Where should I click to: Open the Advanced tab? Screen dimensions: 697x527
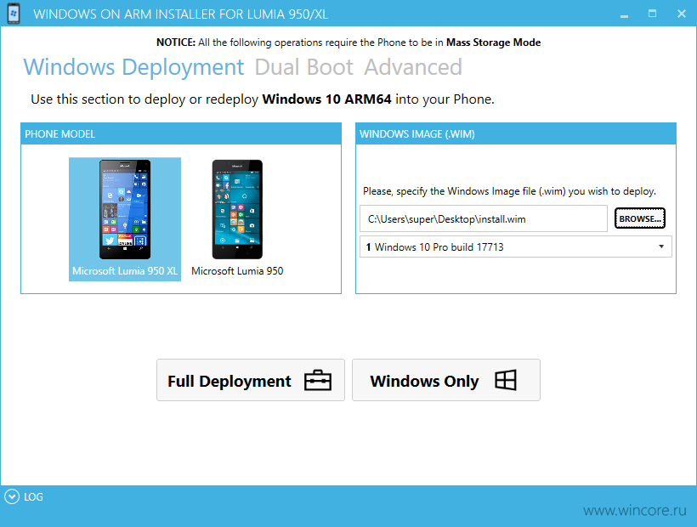point(413,67)
